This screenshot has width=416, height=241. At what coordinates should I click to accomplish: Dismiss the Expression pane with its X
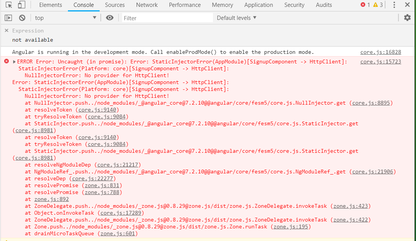tap(6, 30)
